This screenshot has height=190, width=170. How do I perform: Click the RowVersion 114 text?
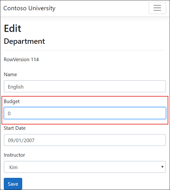pos(21,60)
